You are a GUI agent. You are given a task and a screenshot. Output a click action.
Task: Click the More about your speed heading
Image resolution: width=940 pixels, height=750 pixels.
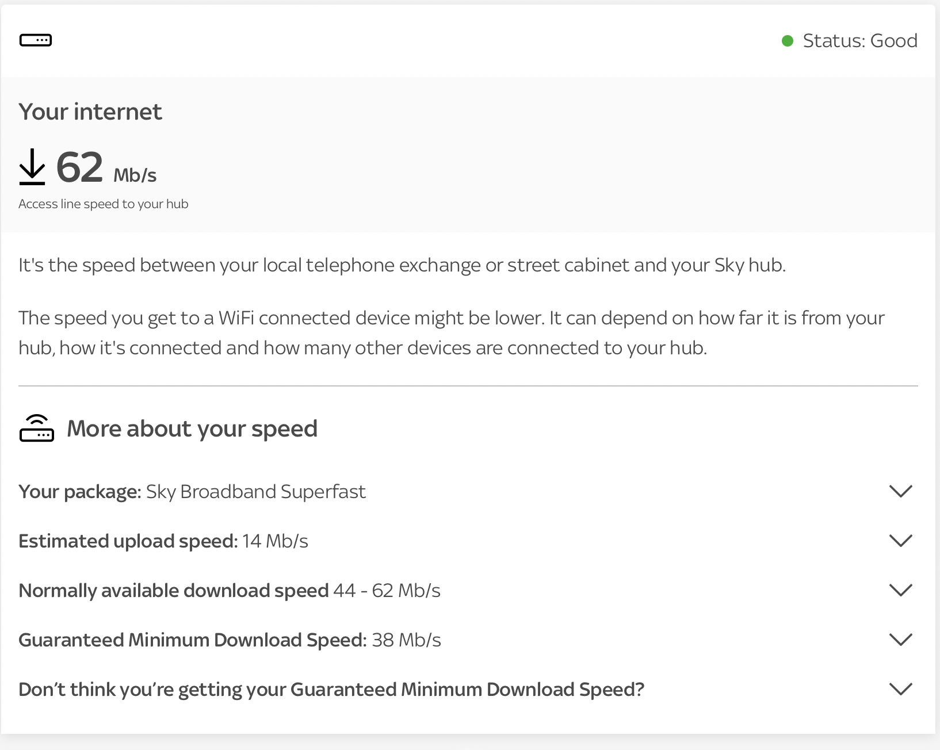[x=192, y=428]
